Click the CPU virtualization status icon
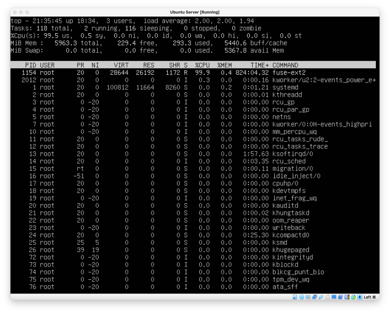The image size is (390, 313). click(x=347, y=297)
